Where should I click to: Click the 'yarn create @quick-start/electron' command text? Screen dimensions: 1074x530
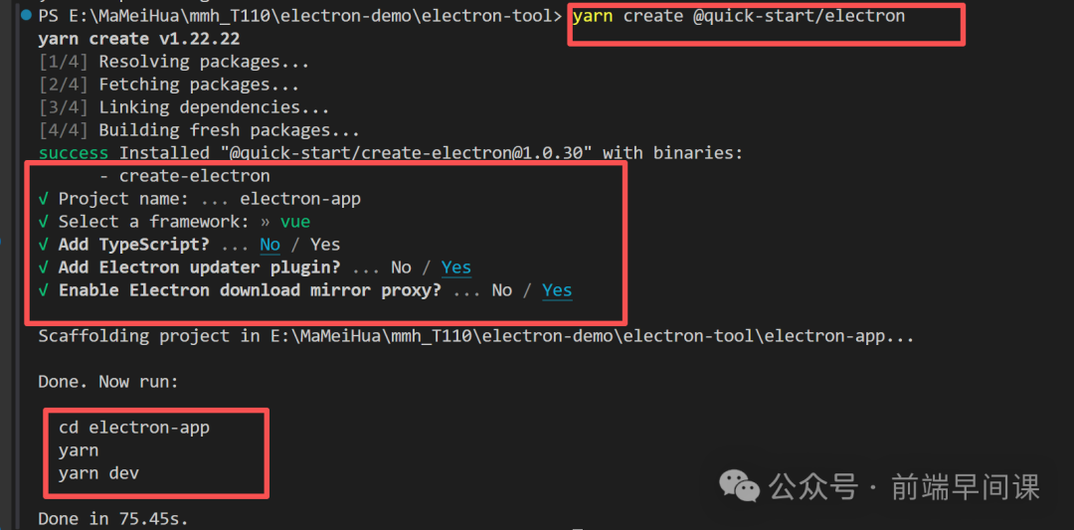coord(738,16)
